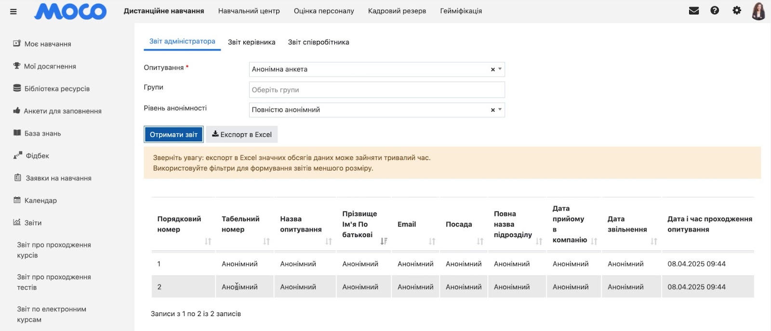Click the Отримати звіт button

[x=173, y=134]
